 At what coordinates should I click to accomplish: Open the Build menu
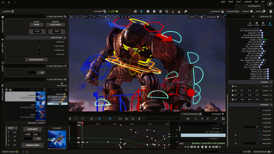[x=231, y=2]
